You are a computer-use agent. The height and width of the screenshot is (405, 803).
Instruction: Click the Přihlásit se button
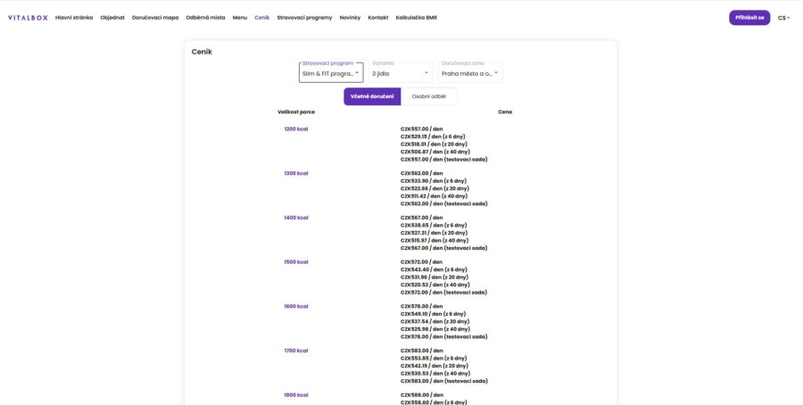tap(749, 18)
